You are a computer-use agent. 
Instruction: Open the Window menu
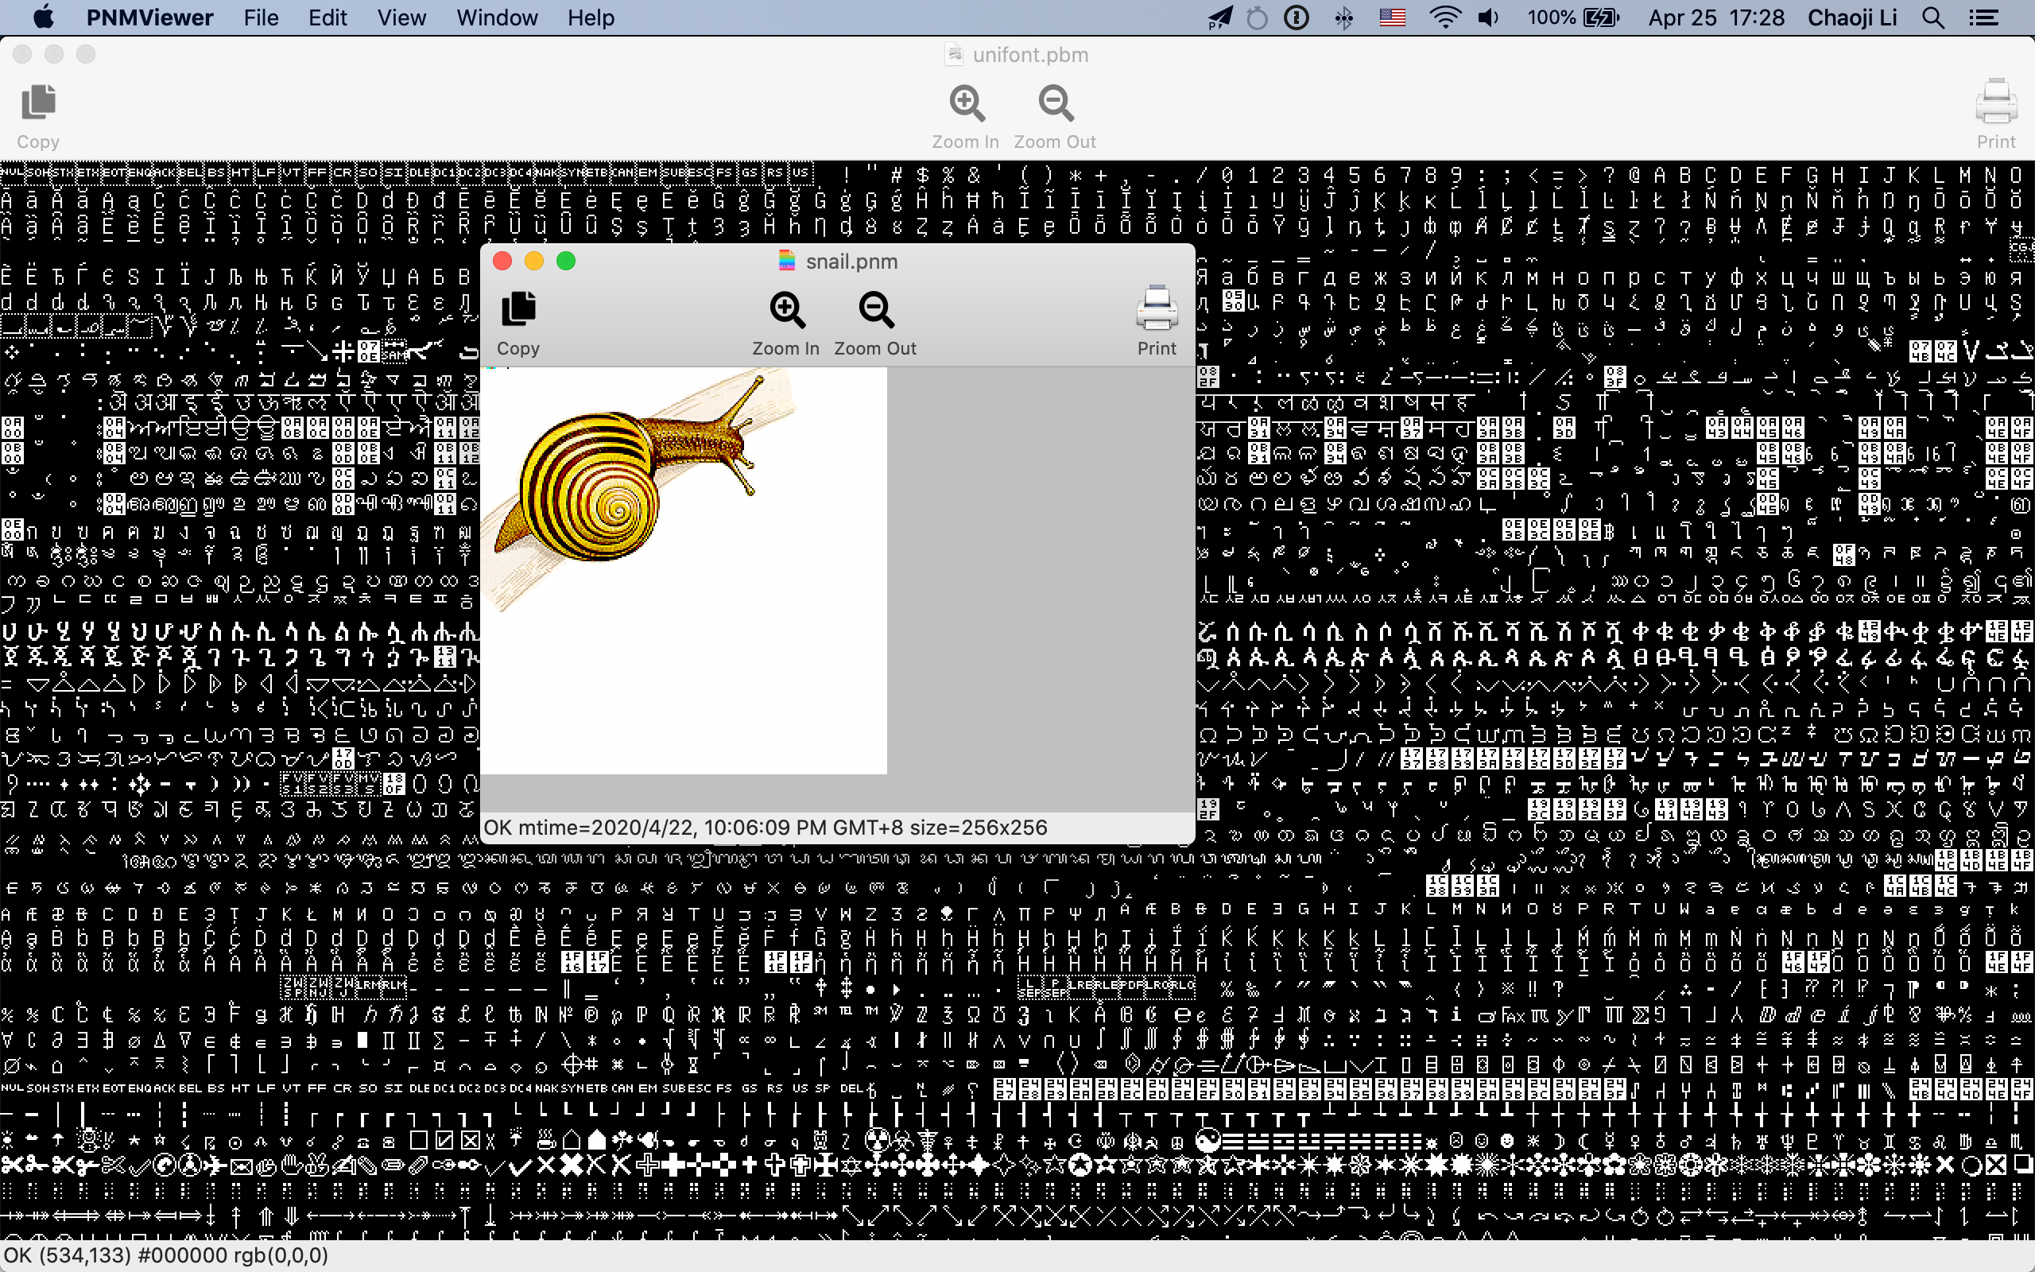496,17
